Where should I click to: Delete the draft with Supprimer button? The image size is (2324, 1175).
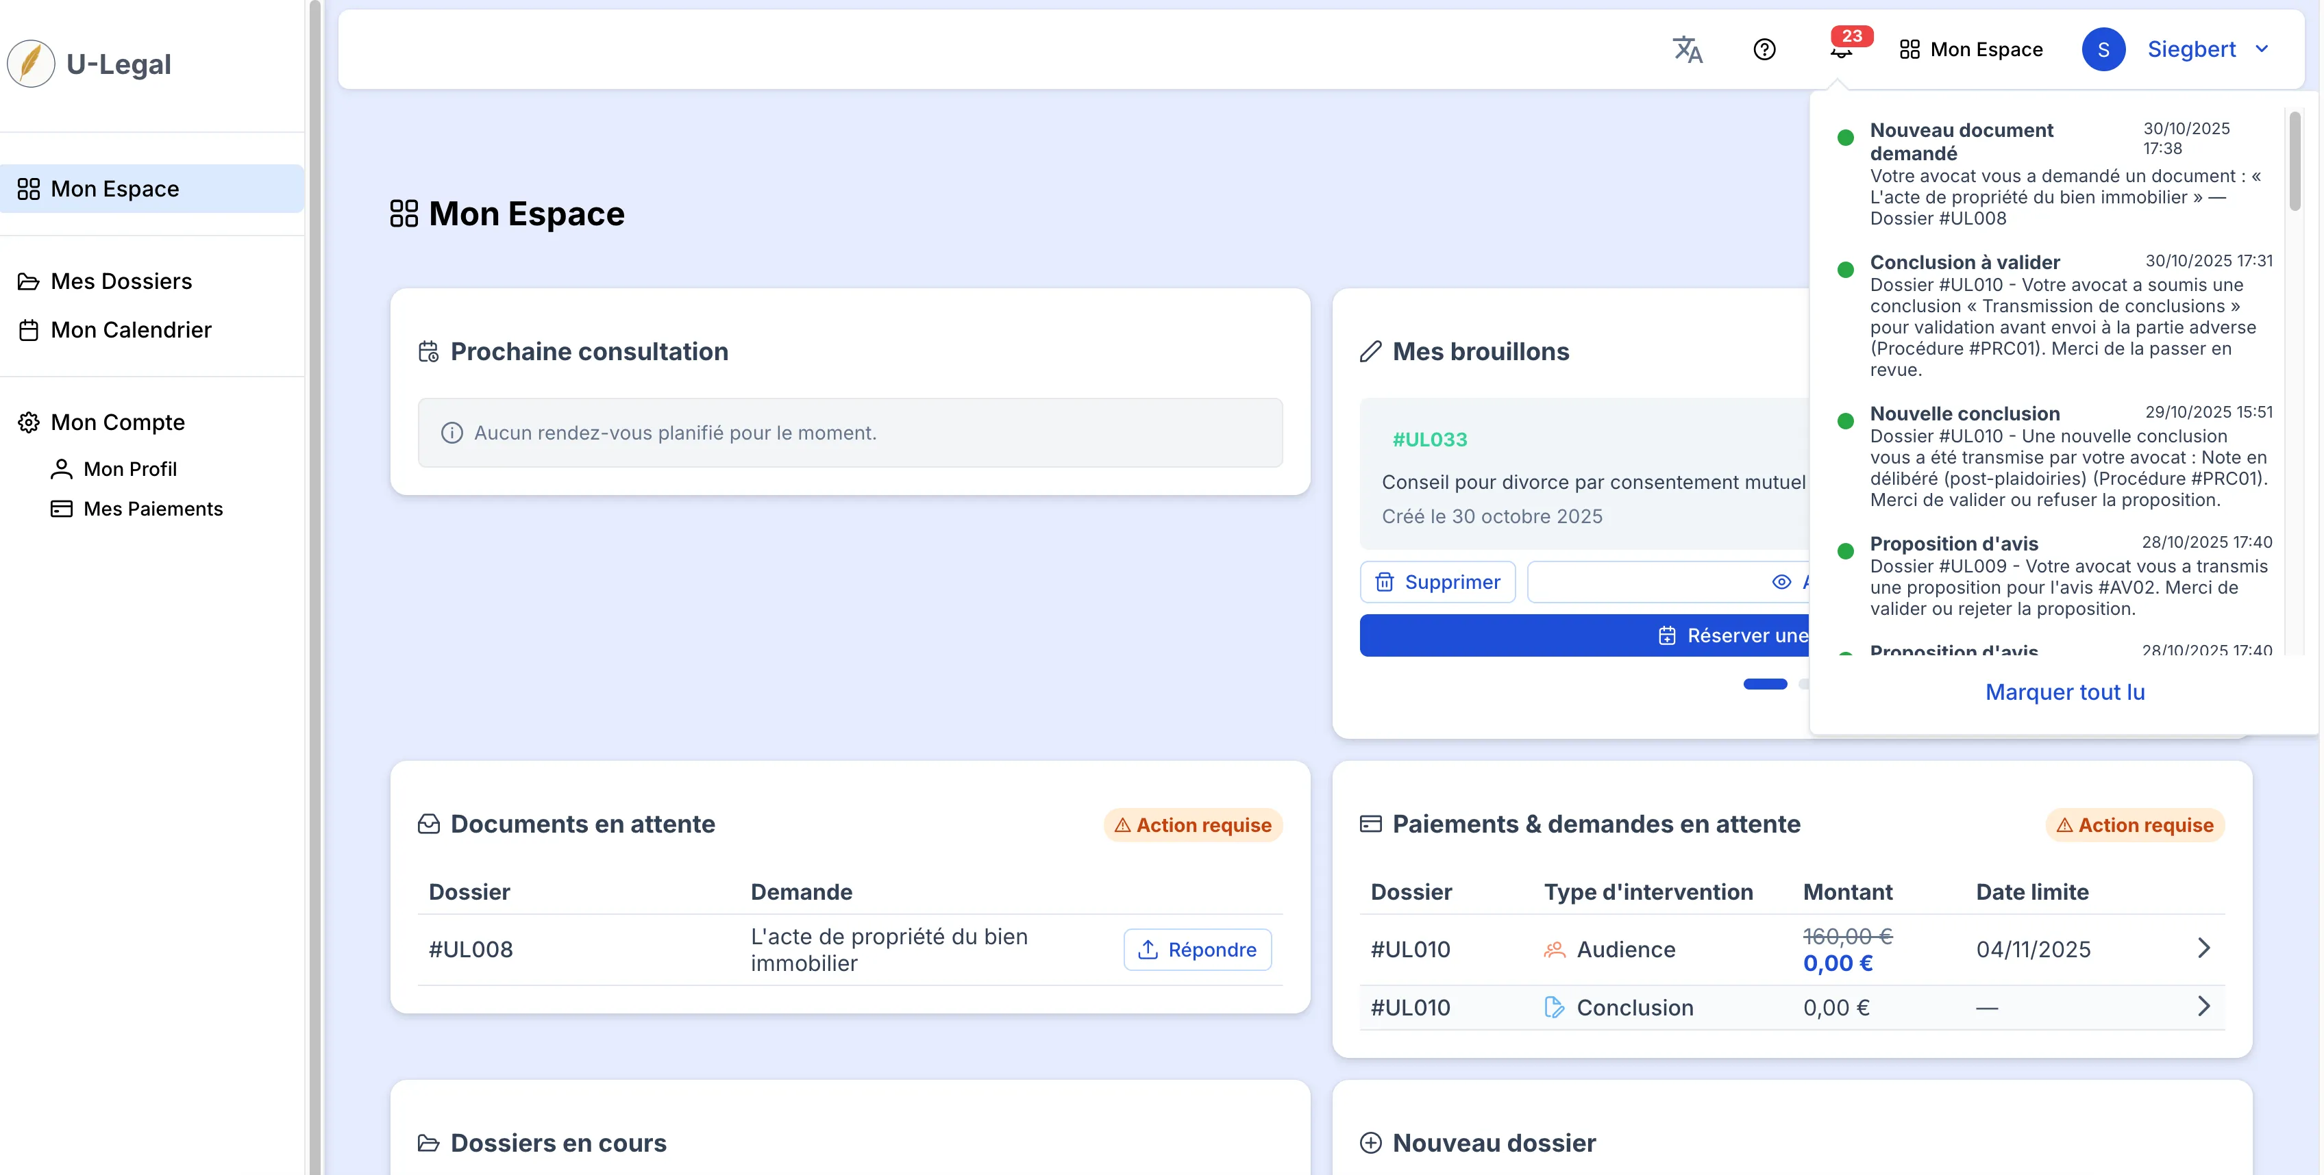point(1437,581)
